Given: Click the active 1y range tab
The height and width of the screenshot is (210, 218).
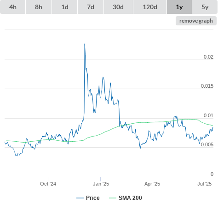Looking at the screenshot, I should coord(179,7).
